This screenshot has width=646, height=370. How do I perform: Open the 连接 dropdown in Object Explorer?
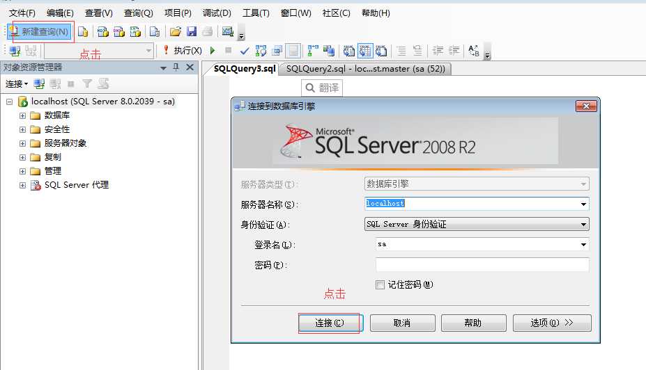(x=17, y=84)
